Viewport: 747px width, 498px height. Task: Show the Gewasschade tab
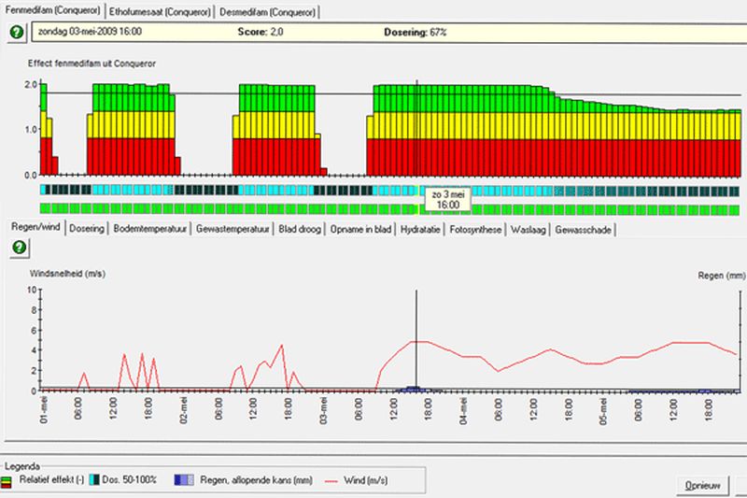[x=583, y=229]
